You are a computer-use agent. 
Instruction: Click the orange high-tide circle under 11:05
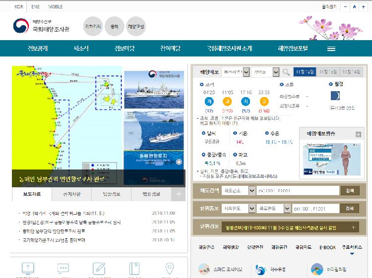coord(227,102)
